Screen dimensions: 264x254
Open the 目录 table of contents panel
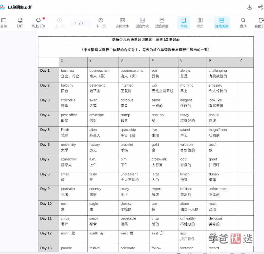(x=4, y=23)
